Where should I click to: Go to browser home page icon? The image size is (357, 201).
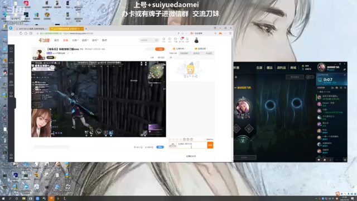[26, 33]
